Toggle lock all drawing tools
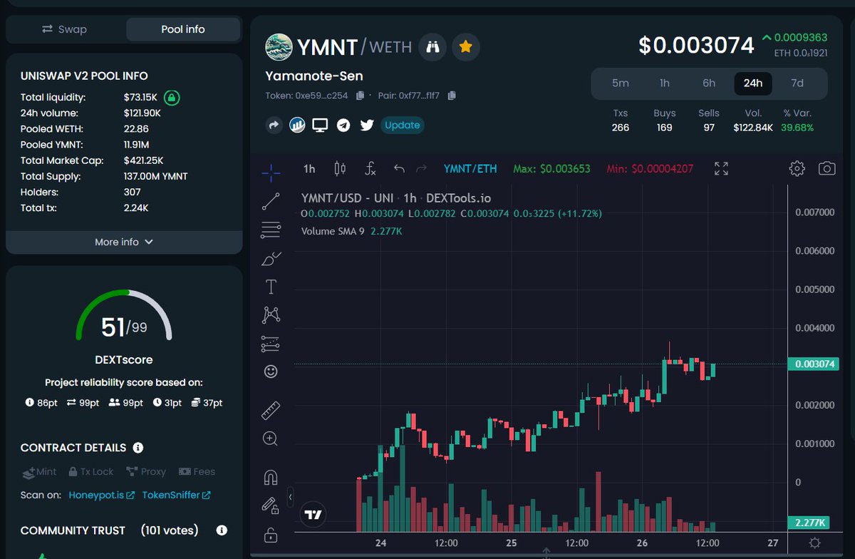The height and width of the screenshot is (559, 855). coord(271,534)
